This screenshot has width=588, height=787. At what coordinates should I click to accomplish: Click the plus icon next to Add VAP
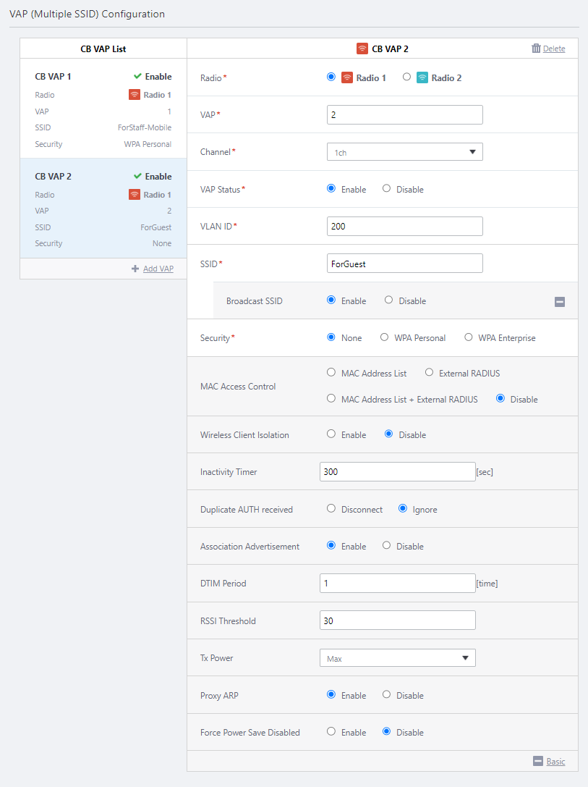point(135,269)
